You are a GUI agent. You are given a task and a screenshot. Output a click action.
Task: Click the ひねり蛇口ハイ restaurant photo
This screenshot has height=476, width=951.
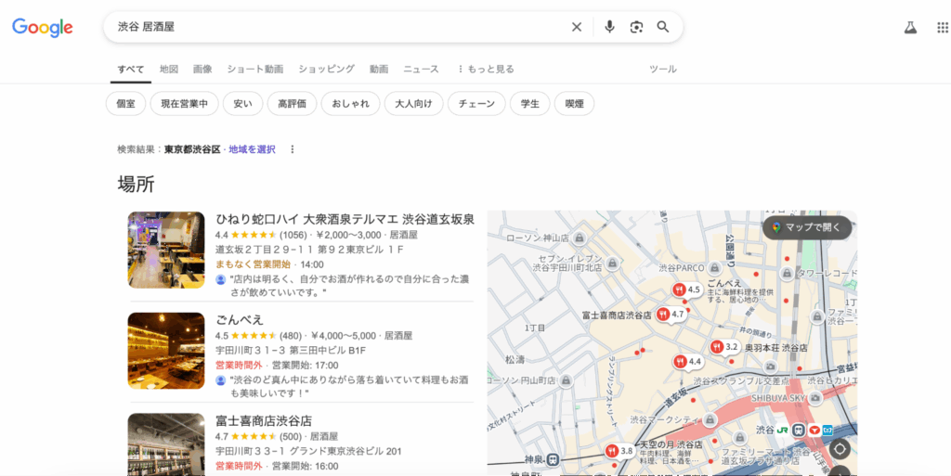click(166, 250)
